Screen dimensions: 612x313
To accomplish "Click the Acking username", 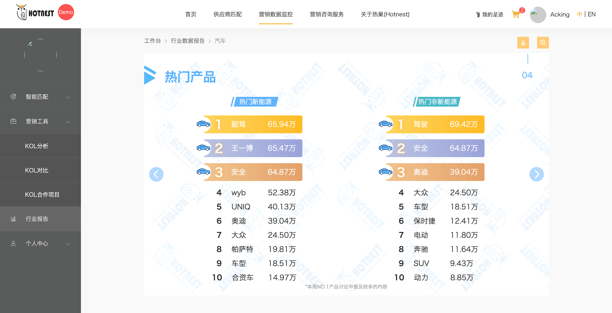I will tap(559, 15).
